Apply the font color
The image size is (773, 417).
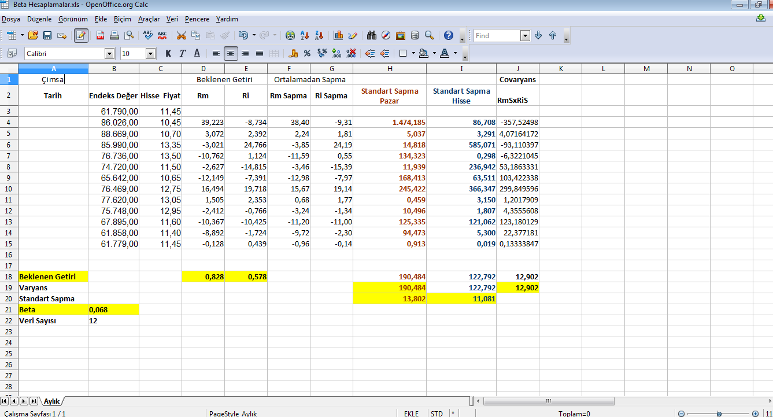pyautogui.click(x=445, y=53)
